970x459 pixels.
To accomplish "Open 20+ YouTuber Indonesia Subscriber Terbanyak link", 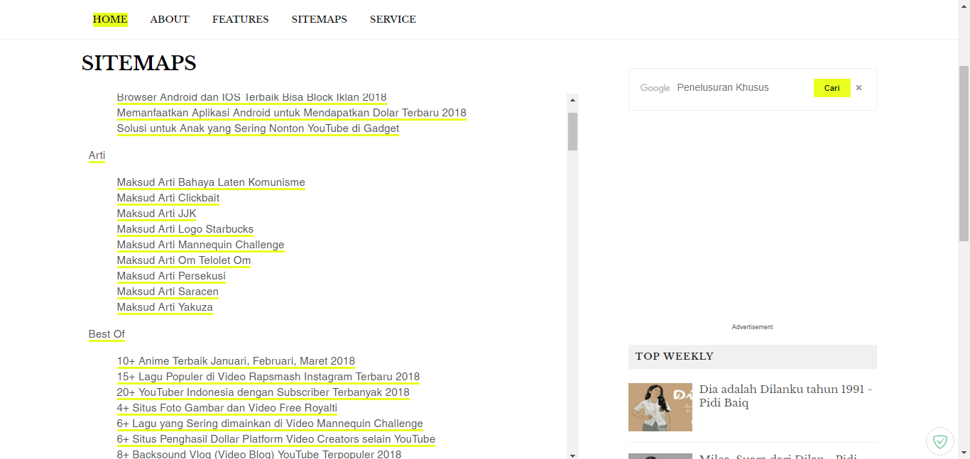I will tap(263, 392).
